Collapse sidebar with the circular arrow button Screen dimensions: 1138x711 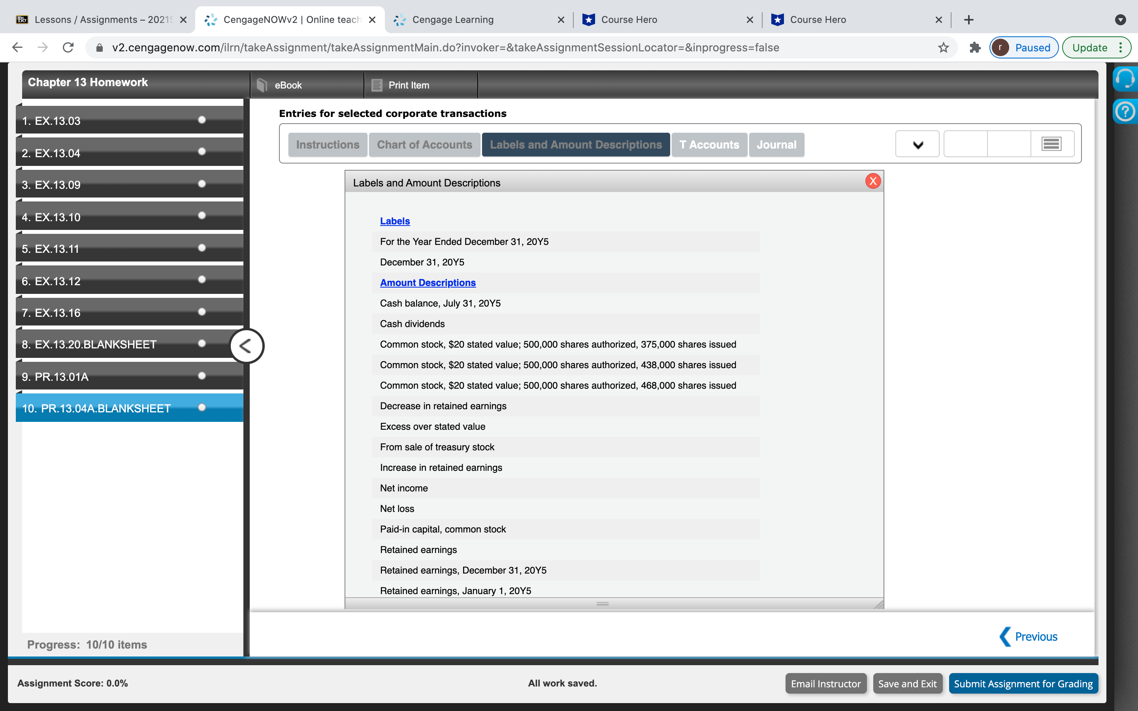coord(247,346)
